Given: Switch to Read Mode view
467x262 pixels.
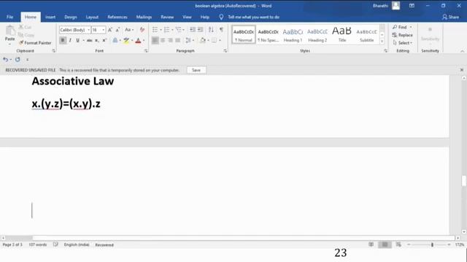Looking at the screenshot, I should pos(371,245).
